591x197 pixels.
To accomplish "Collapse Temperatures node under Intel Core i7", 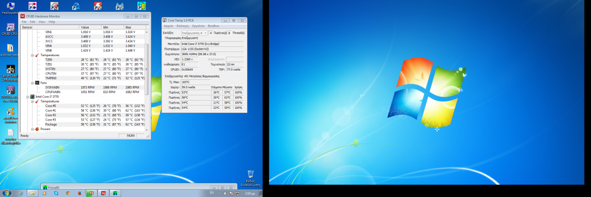I will point(32,101).
